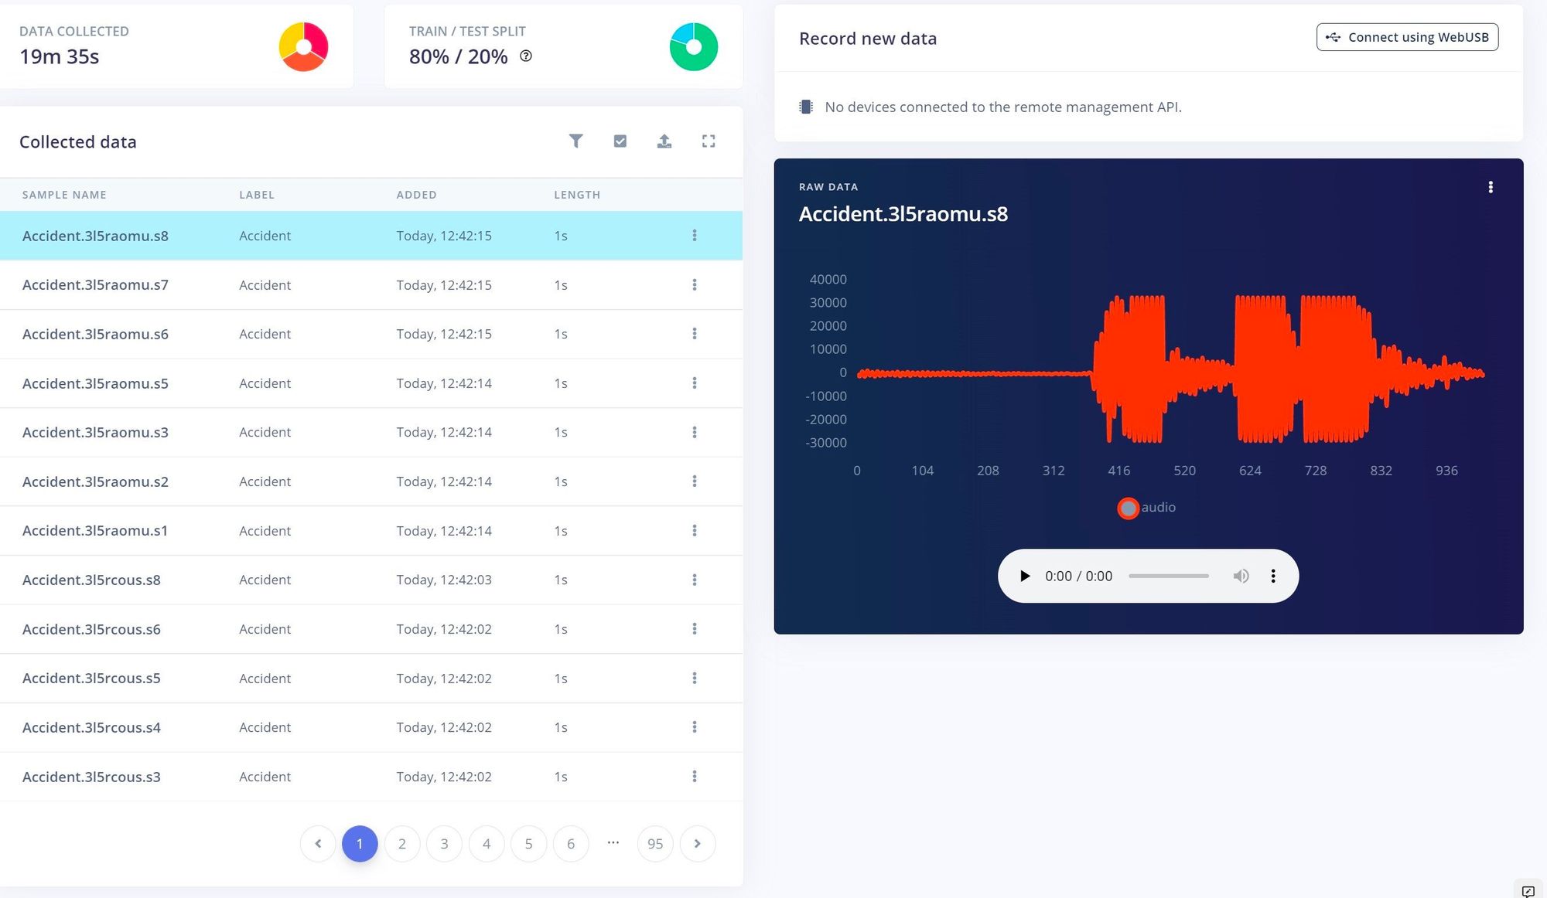Image resolution: width=1547 pixels, height=898 pixels.
Task: Go to the next page arrow
Action: pyautogui.click(x=698, y=843)
